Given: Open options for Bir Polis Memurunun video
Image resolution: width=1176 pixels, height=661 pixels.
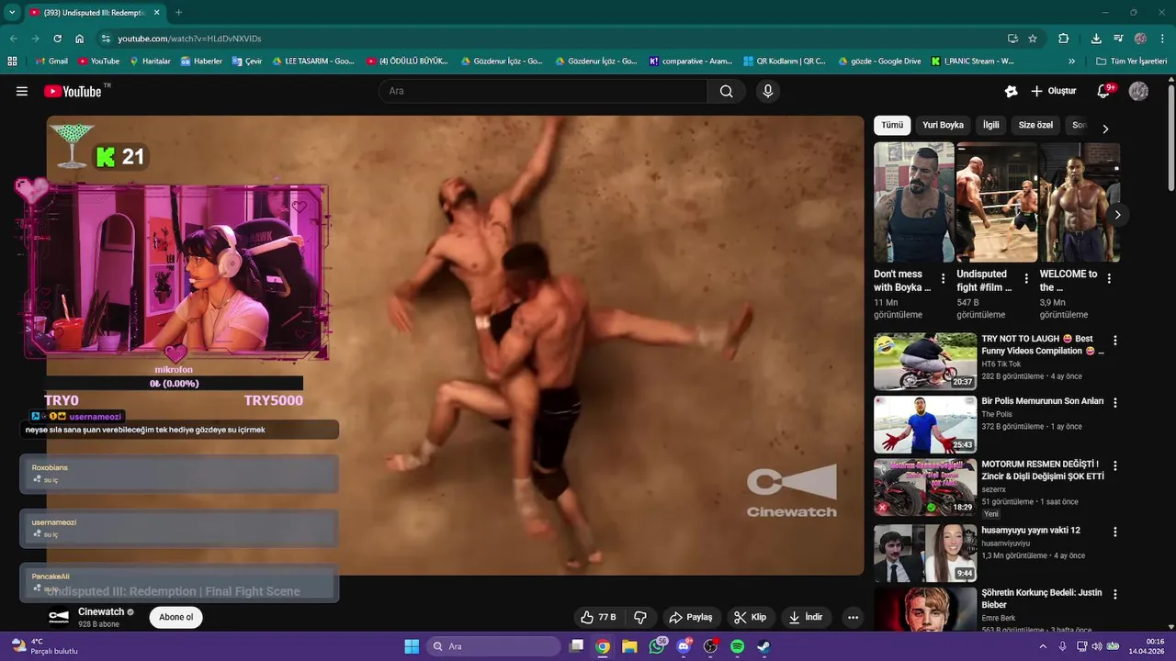Looking at the screenshot, I should tap(1115, 403).
